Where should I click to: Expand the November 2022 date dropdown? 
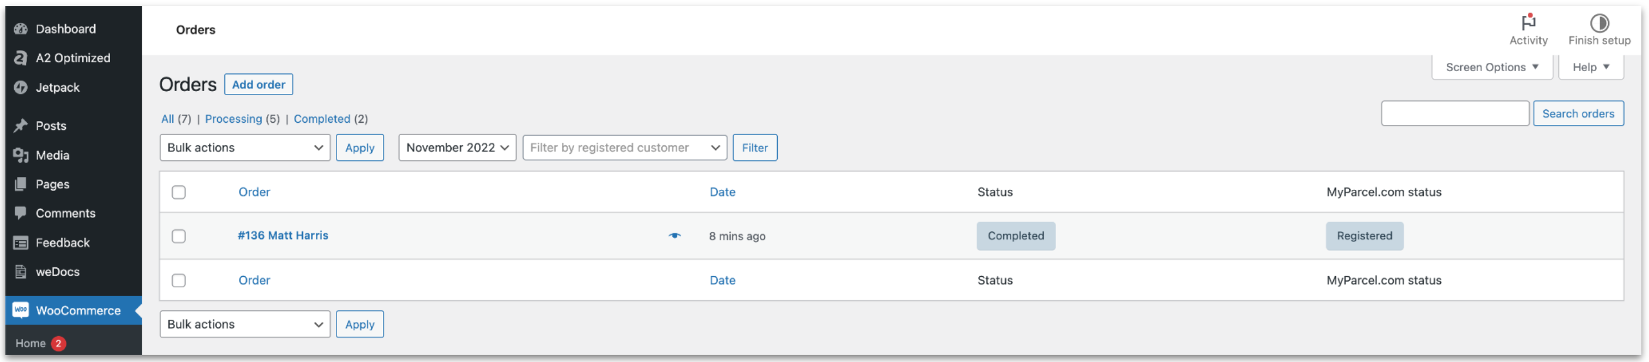click(457, 148)
